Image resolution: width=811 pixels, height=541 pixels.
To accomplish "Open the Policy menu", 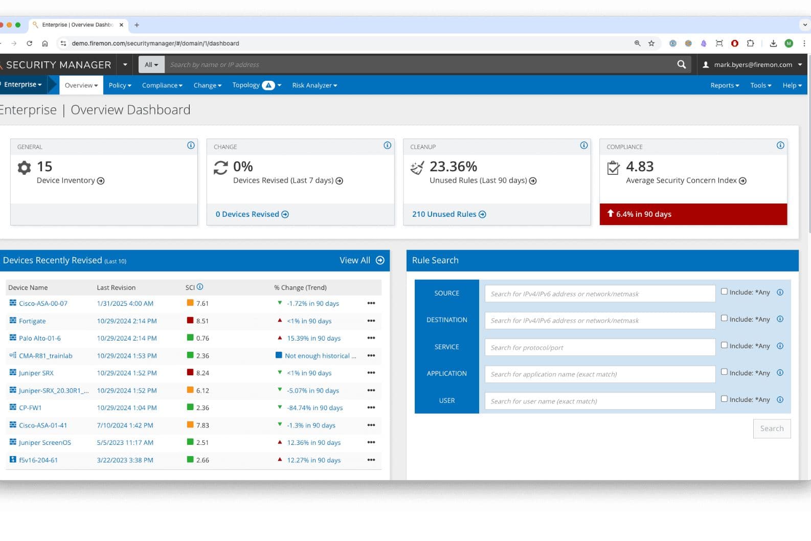I will pos(120,85).
